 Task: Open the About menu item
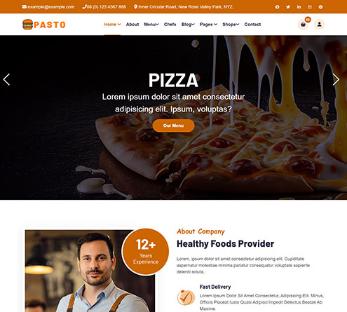(132, 25)
